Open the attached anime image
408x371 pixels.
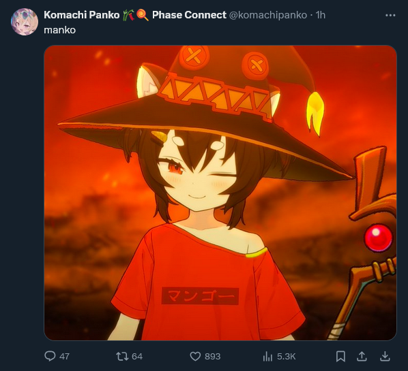pyautogui.click(x=220, y=193)
